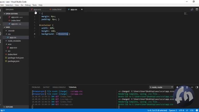Screen dimensions: 199x112
Task: Change language mode CSS
Action: tap(192, 110)
